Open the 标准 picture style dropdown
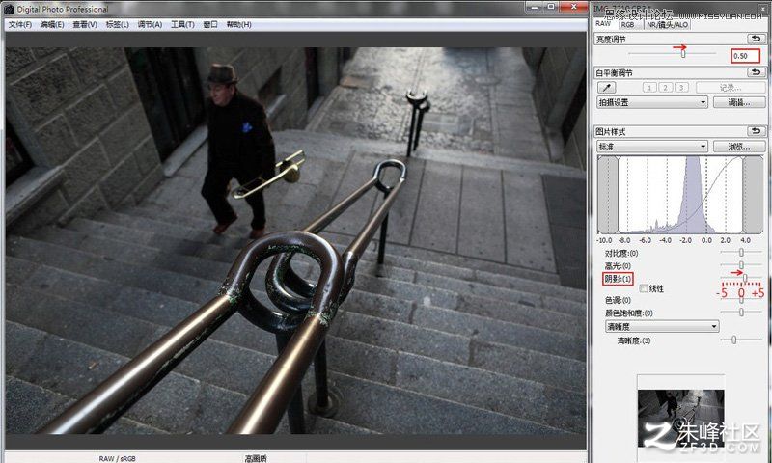Screen dimensions: 772x463 click(652, 147)
